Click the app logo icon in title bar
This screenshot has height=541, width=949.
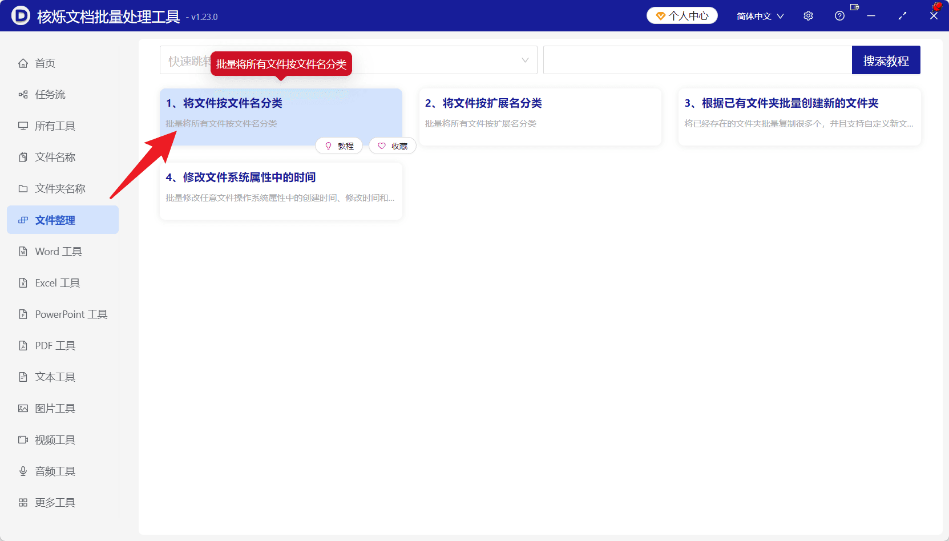pos(21,15)
